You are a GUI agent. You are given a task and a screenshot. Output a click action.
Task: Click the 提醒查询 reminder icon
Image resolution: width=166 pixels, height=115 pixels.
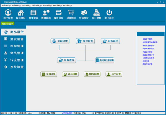tap(46, 14)
